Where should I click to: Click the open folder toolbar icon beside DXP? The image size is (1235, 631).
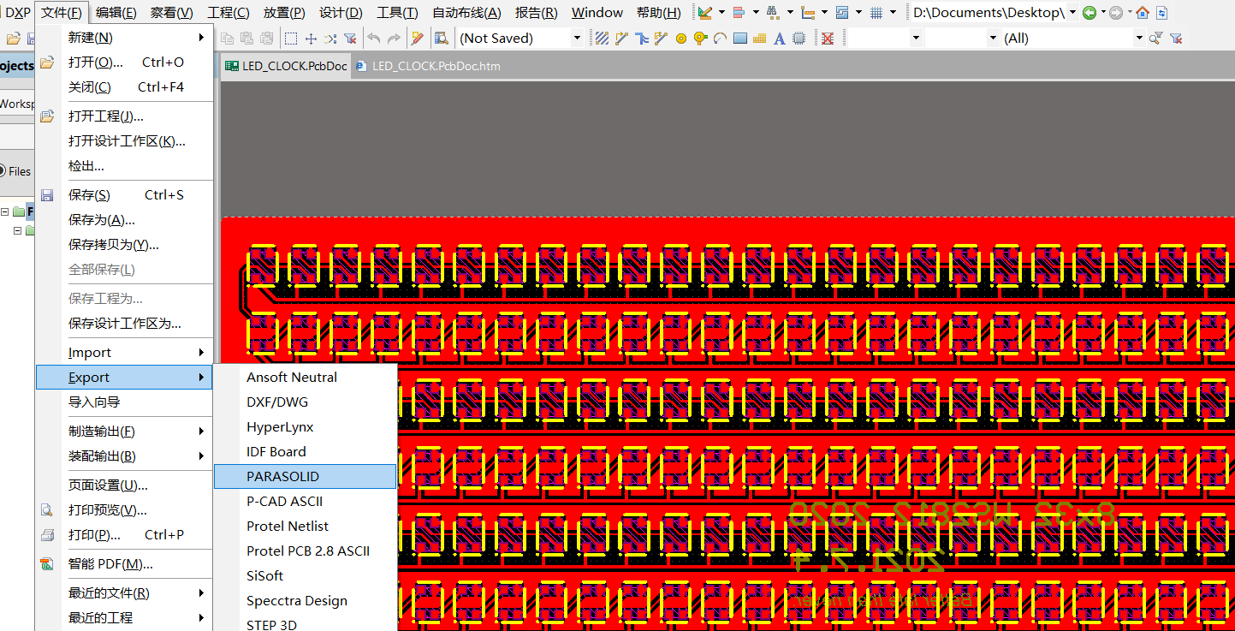pyautogui.click(x=14, y=39)
